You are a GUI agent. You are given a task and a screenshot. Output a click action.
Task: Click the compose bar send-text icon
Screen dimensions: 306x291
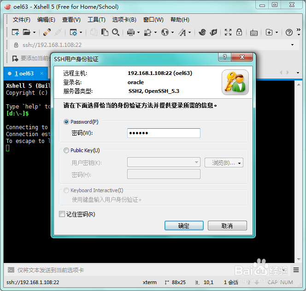[11, 270]
